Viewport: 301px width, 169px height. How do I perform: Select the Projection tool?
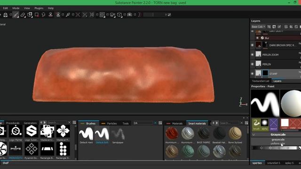click(30, 15)
